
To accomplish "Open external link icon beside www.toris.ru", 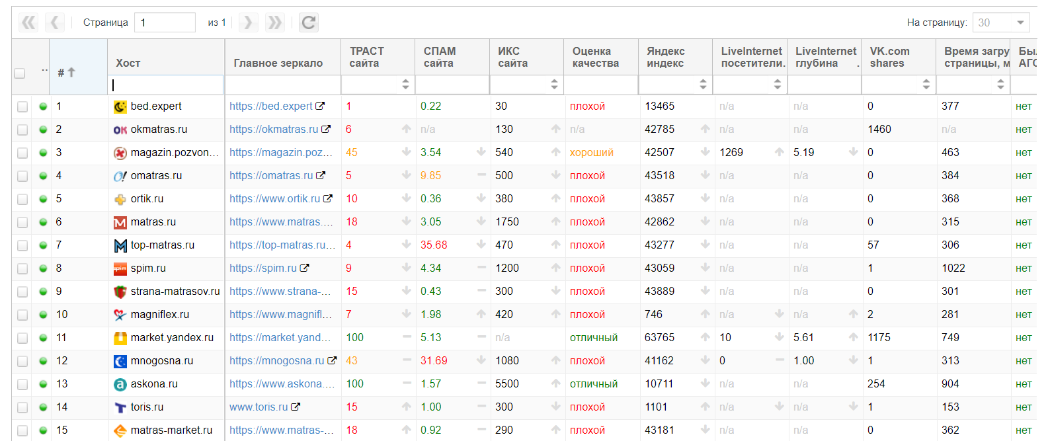I will (296, 407).
